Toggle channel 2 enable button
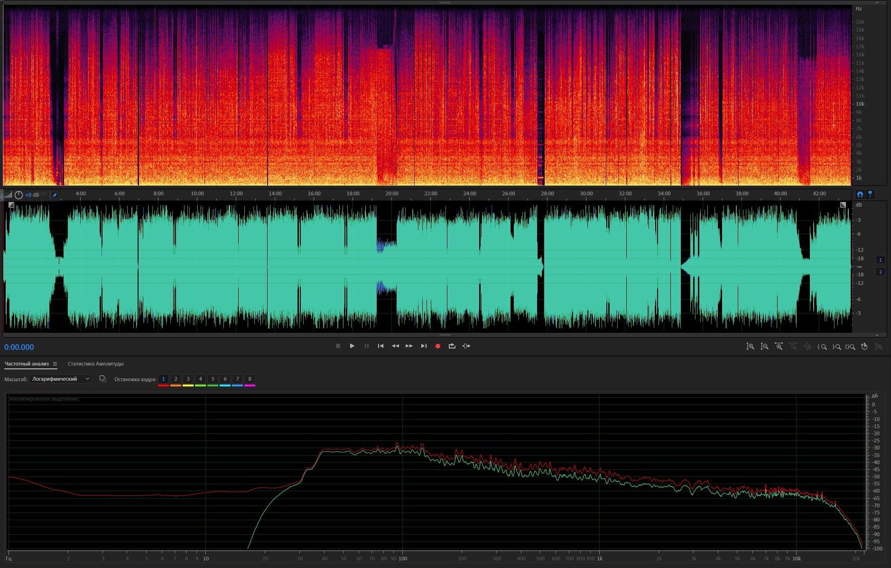 coord(880,272)
